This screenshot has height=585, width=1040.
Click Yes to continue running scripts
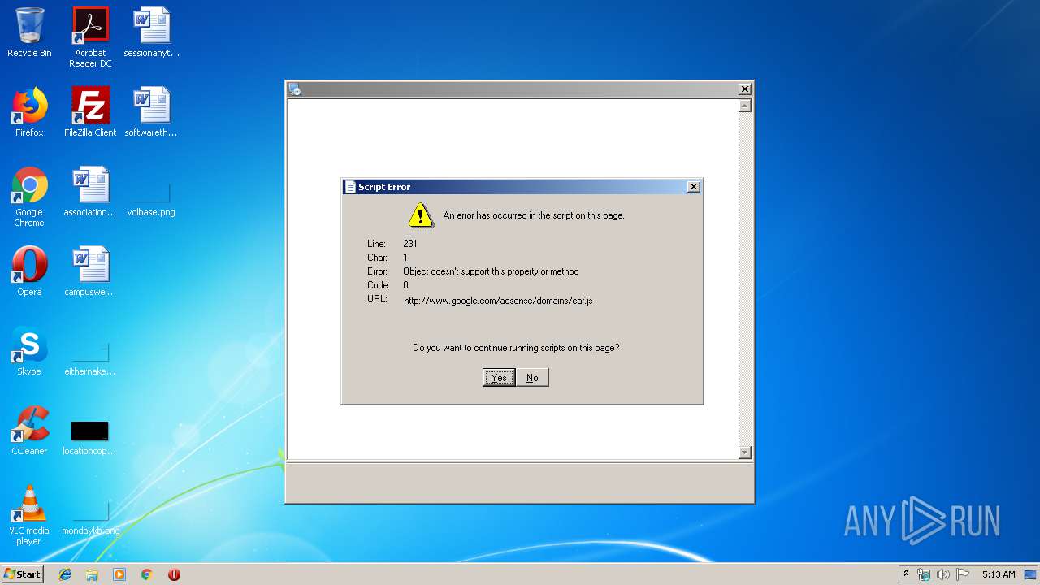tap(499, 378)
